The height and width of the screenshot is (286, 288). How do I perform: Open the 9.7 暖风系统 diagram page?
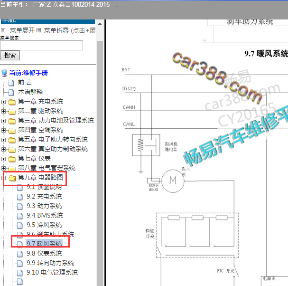(44, 244)
